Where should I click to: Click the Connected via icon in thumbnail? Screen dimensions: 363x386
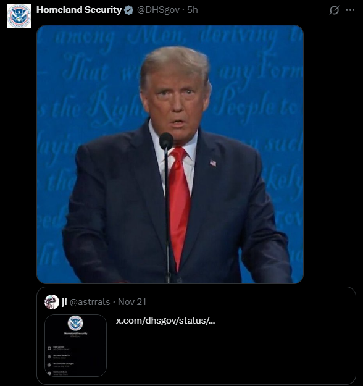point(49,373)
